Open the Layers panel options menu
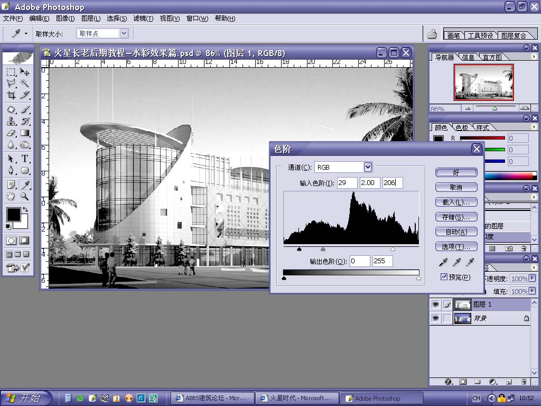Image resolution: width=541 pixels, height=406 pixels. click(x=534, y=267)
